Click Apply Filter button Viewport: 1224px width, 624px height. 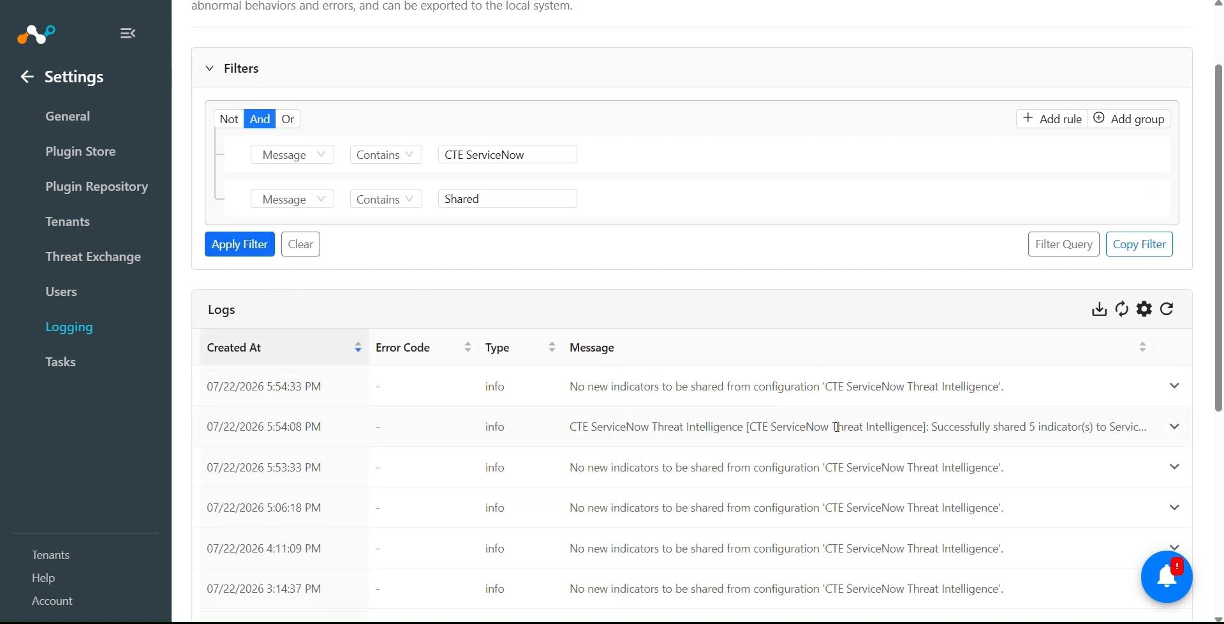pos(240,244)
